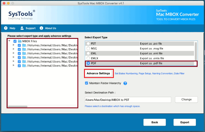Screen dimensions: 205x132
Task: Select the PST export radio button
Action: click(88, 43)
